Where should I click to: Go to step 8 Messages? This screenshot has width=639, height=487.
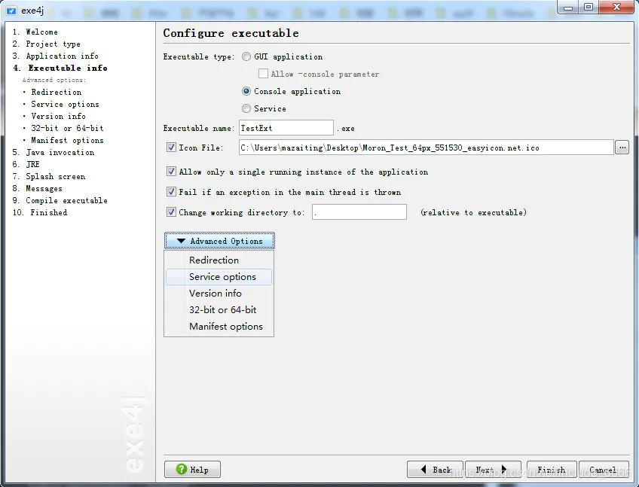point(38,188)
